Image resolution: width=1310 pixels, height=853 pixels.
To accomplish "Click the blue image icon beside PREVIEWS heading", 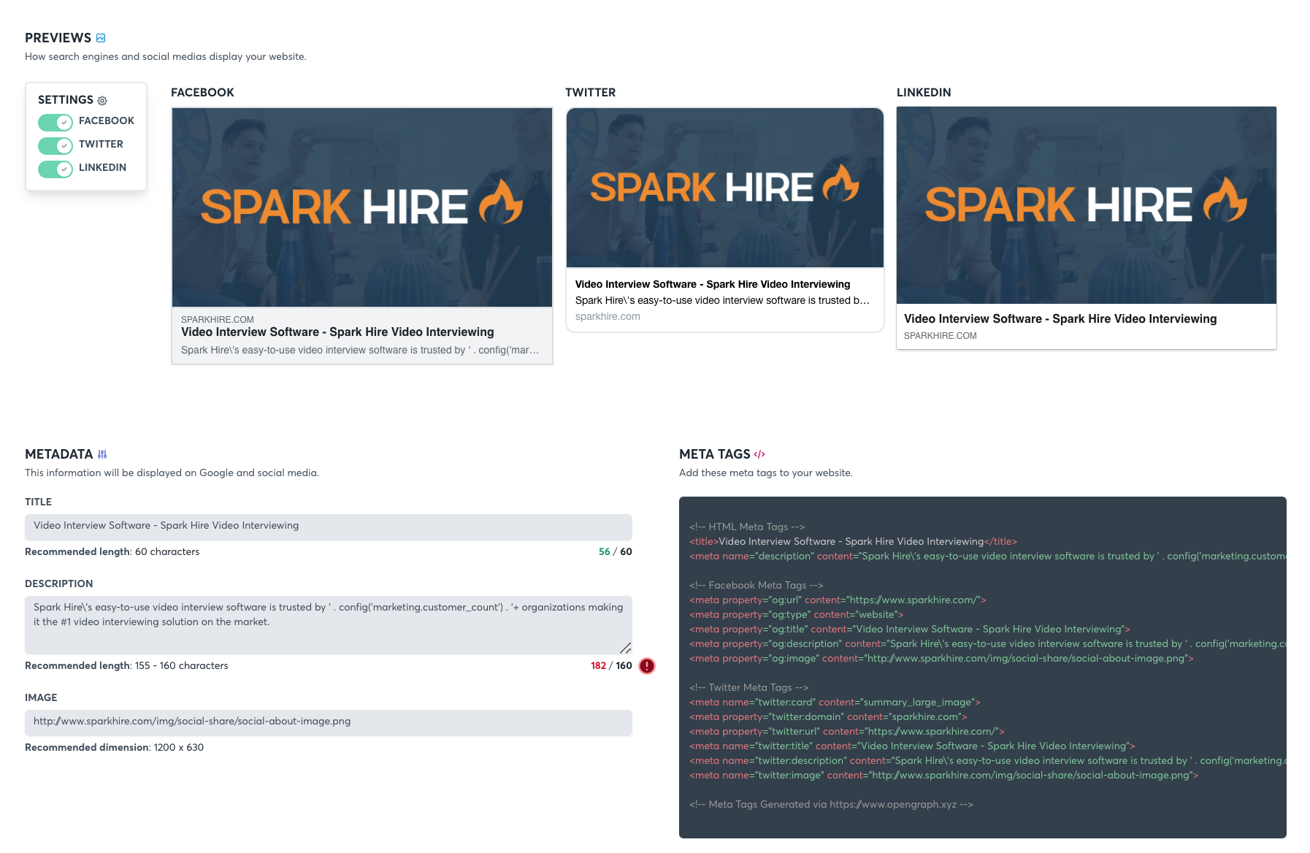I will click(100, 37).
